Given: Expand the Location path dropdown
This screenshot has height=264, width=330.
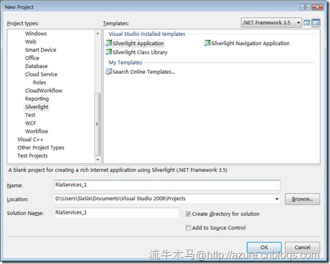Looking at the screenshot, I should [277, 199].
